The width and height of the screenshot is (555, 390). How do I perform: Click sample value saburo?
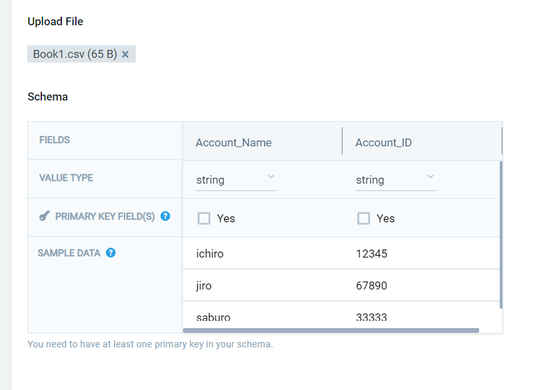click(x=214, y=317)
